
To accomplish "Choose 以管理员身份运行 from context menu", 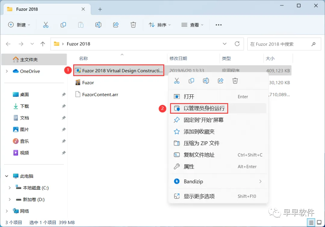I will click(x=218, y=108).
